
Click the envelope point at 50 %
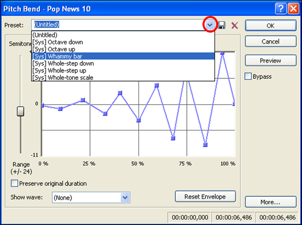pos(138,120)
